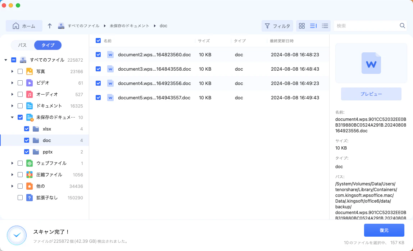This screenshot has width=413, height=251.
Task: Switch to grid thumbnail view
Action: coord(302,26)
